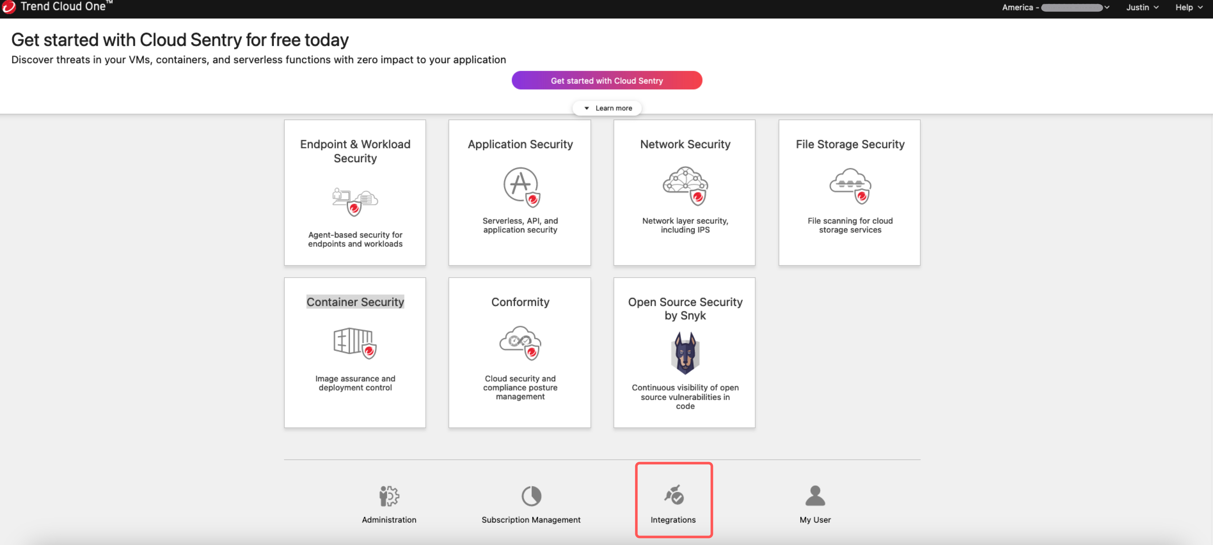Image resolution: width=1213 pixels, height=545 pixels.
Task: Click 'Network layer security, including IPS' text
Action: [685, 225]
